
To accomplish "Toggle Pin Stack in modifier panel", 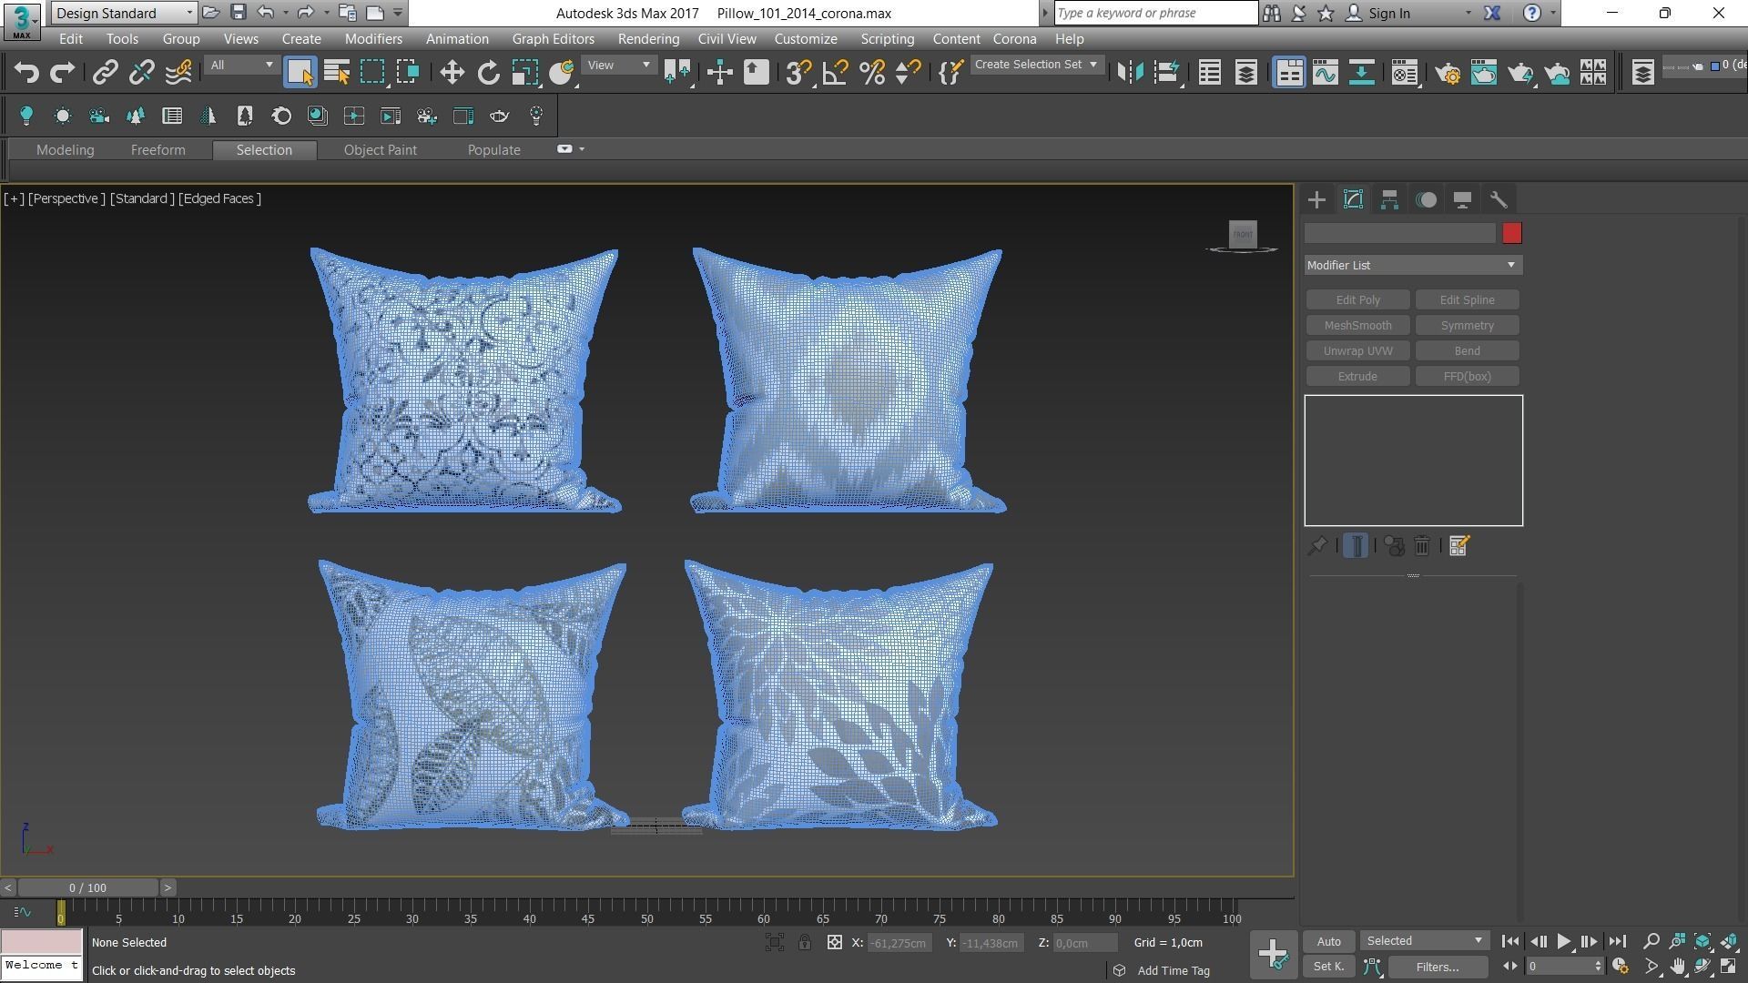I will (x=1316, y=546).
